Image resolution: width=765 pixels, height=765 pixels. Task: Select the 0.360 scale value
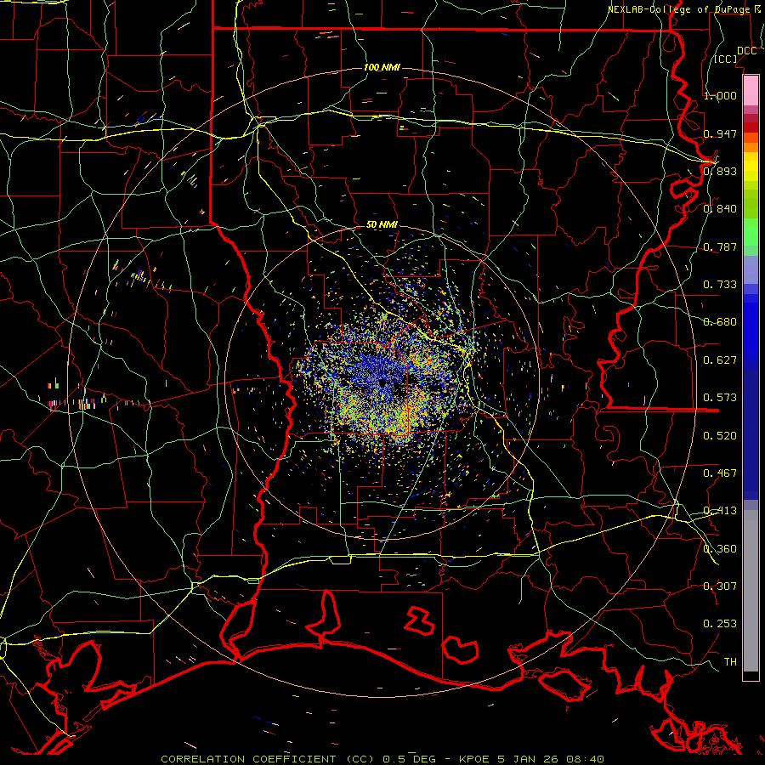point(720,549)
